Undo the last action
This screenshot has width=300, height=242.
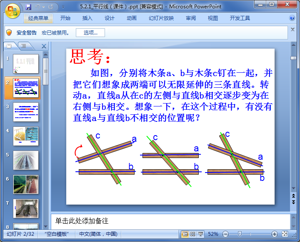(37, 7)
